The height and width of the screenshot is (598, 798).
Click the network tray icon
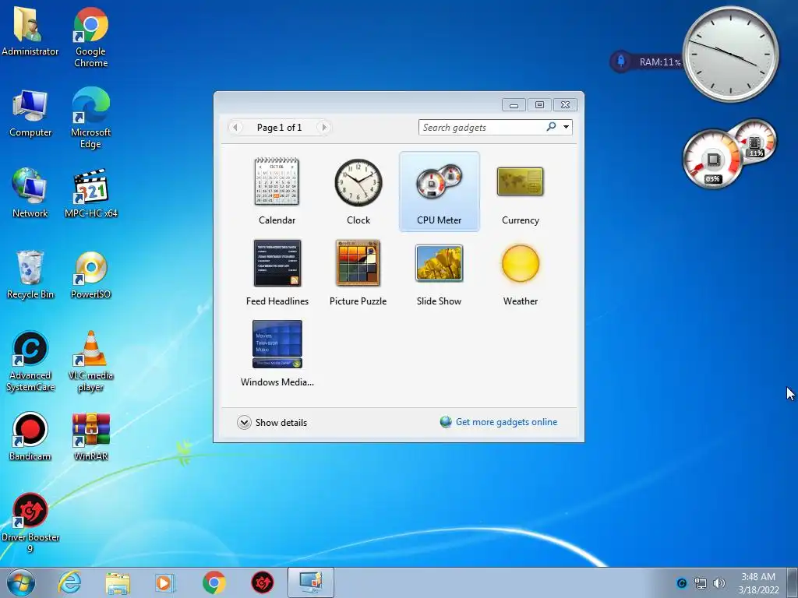[x=701, y=583]
